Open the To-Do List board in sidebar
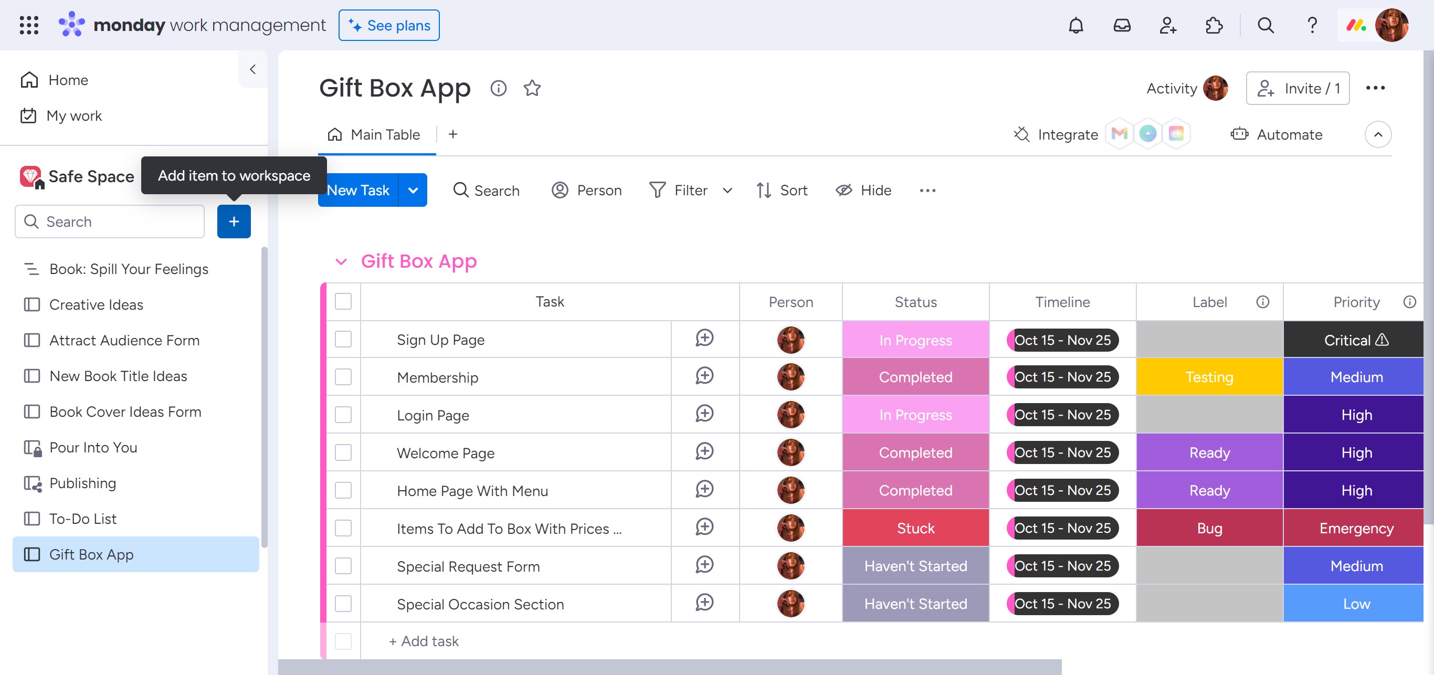This screenshot has height=675, width=1434. [83, 519]
